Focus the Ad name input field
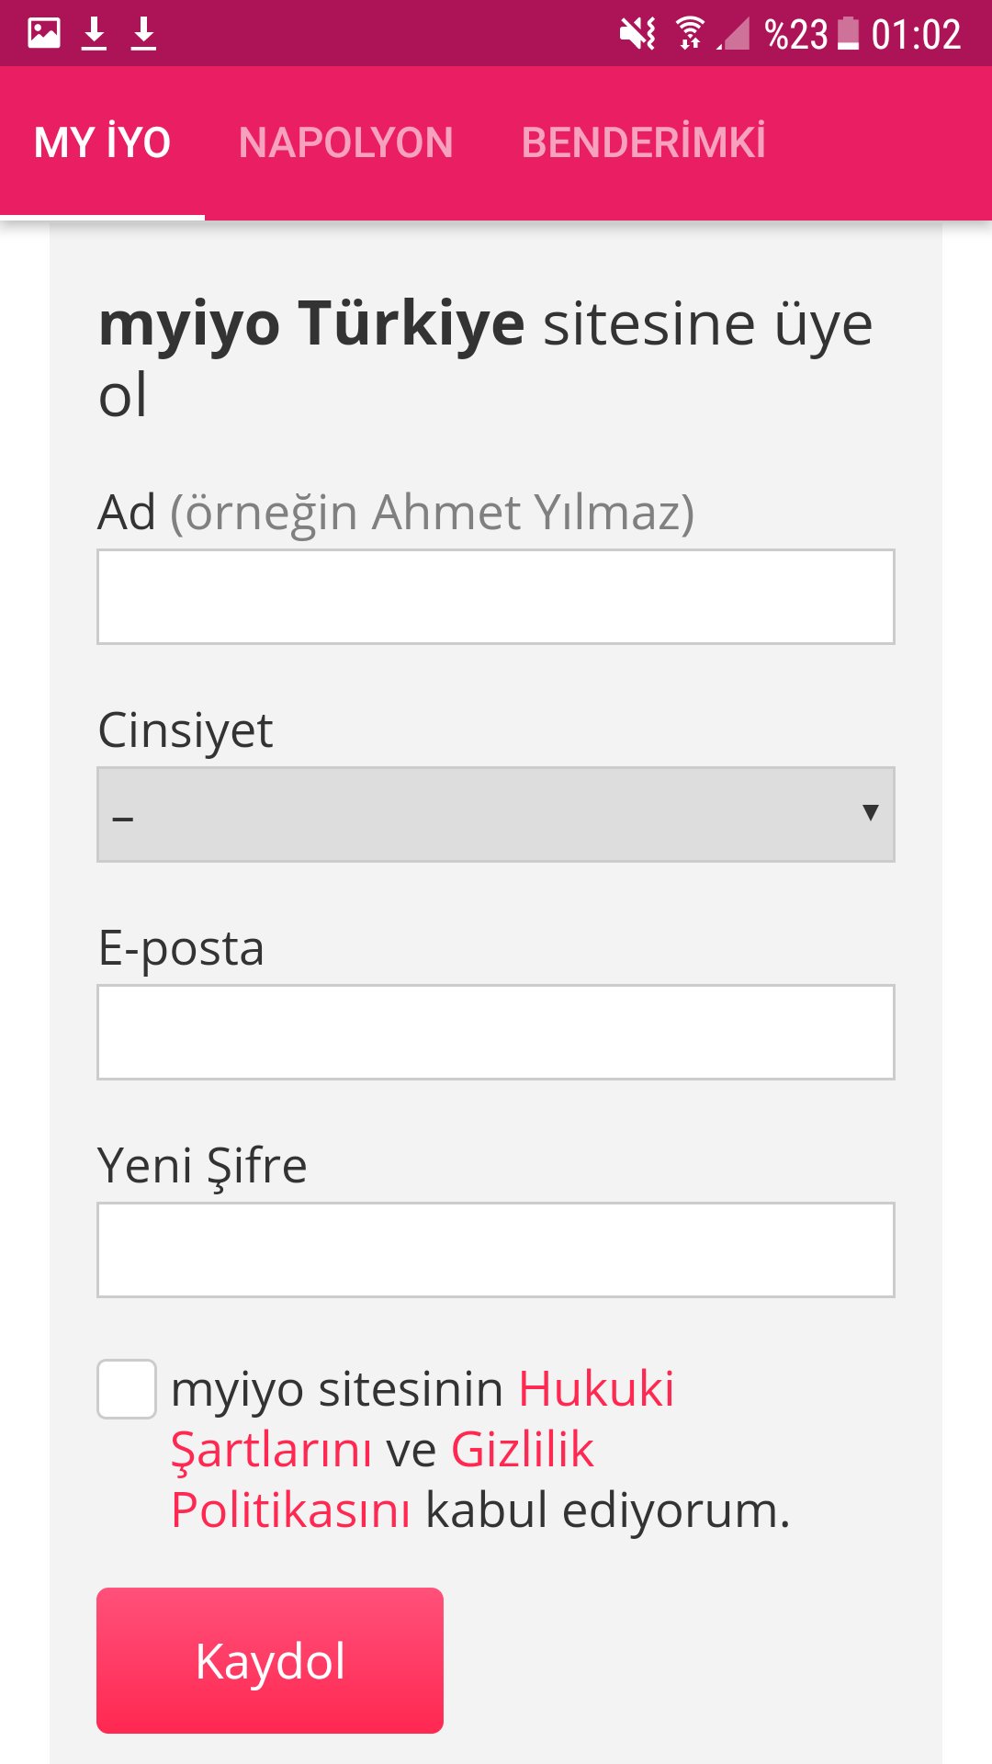The width and height of the screenshot is (992, 1764). (x=496, y=597)
